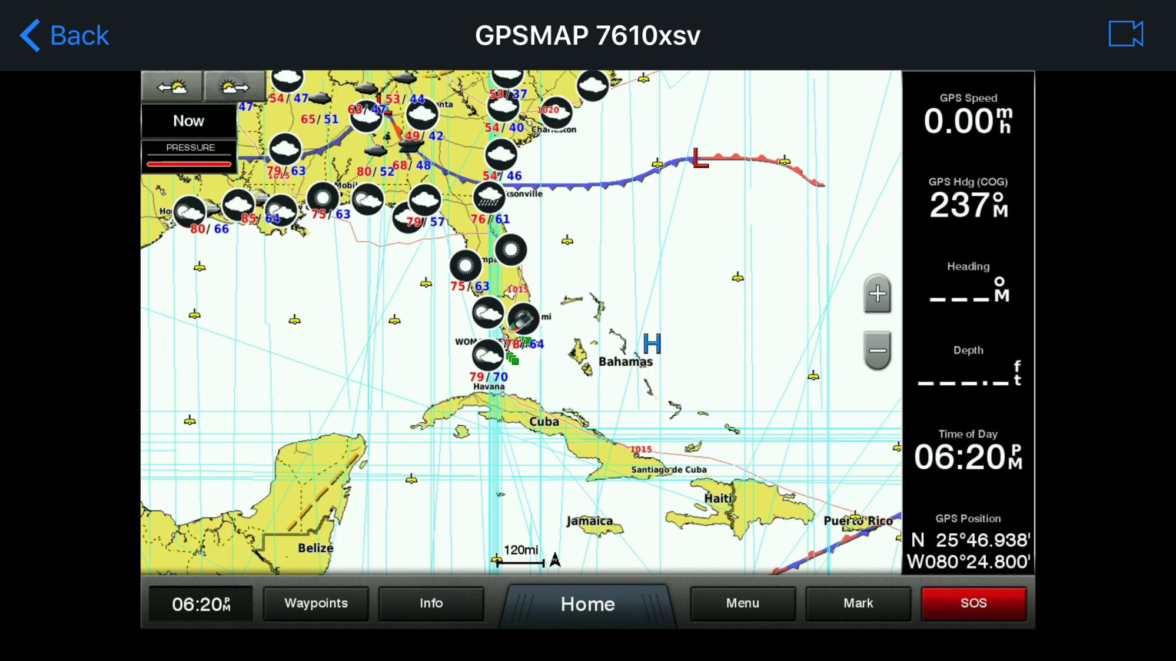Zoom out the chart with minus button
1176x661 pixels.
pos(877,350)
